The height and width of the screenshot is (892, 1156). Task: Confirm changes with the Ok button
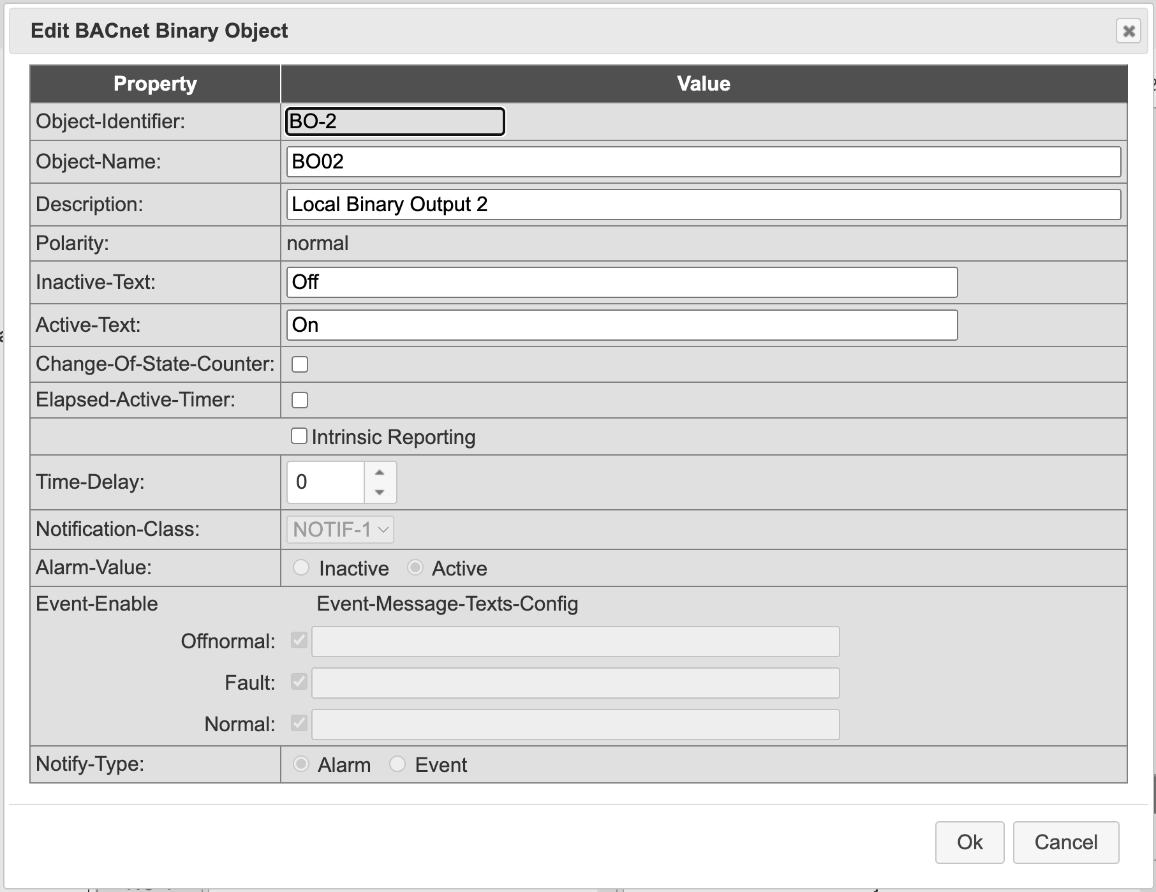tap(970, 842)
